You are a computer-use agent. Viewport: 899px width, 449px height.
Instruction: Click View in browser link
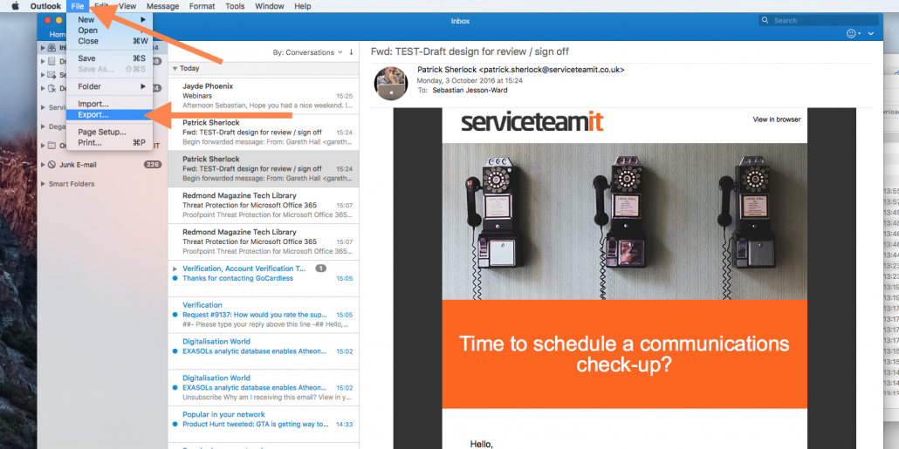click(x=776, y=119)
